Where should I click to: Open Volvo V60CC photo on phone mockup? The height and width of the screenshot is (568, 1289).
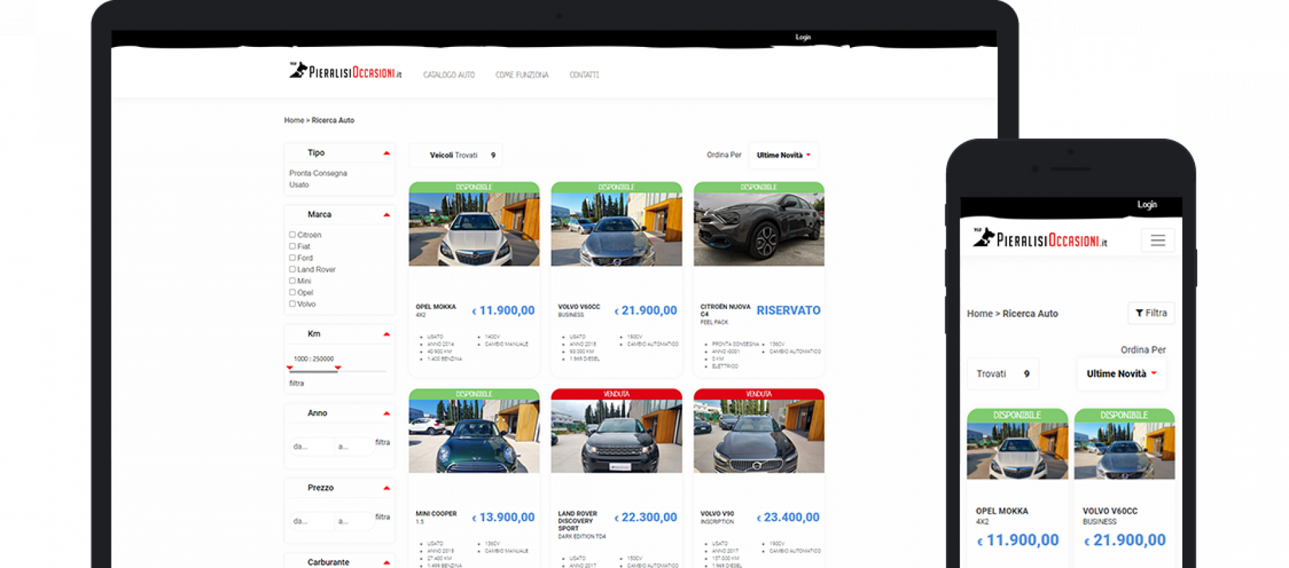click(x=1125, y=451)
